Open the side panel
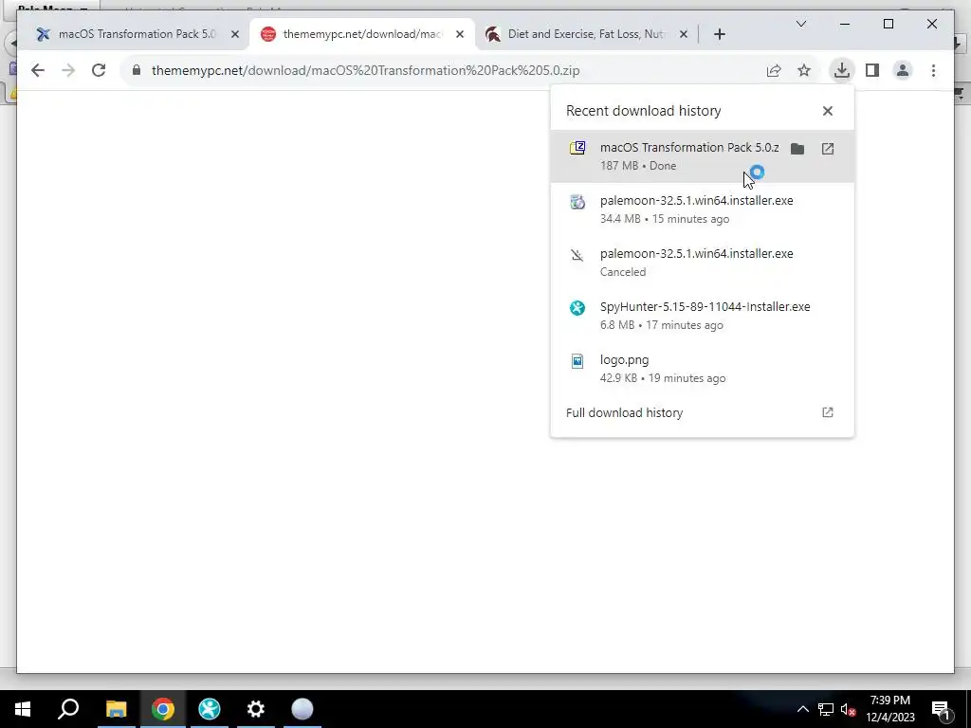This screenshot has width=971, height=728. pos(872,70)
